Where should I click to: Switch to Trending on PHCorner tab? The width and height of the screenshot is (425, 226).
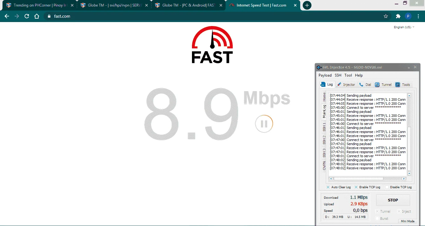coord(39,5)
